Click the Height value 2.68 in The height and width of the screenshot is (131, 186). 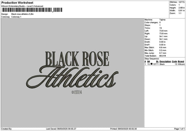pyautogui.click(x=181, y=8)
